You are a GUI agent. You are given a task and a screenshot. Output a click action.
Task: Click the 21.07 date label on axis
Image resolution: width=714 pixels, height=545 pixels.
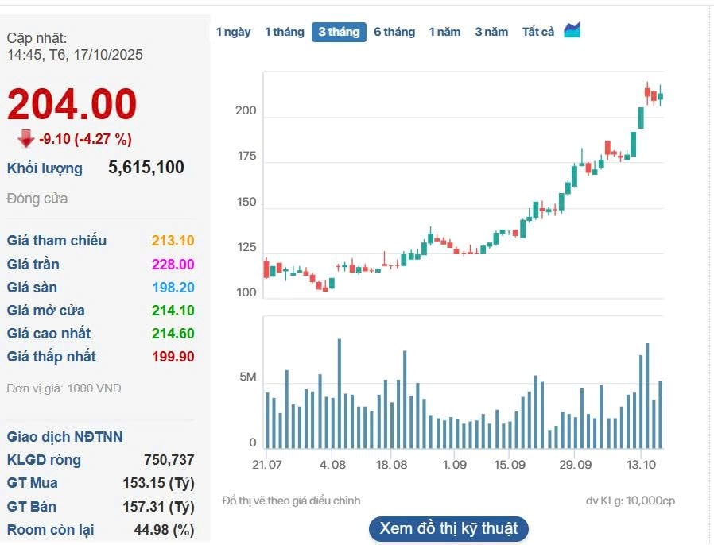267,465
